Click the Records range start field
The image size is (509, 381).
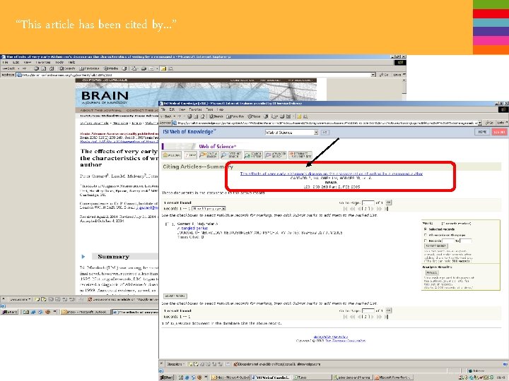(448, 241)
